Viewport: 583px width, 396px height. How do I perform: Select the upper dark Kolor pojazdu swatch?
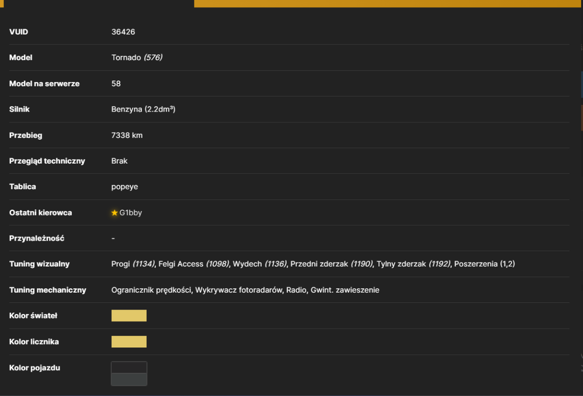tap(129, 368)
